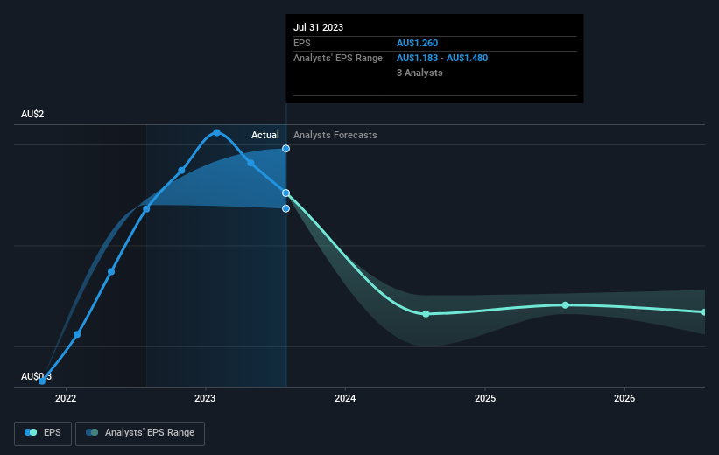Click the Analysts' EPS Range label in tooltip
Image resolution: width=719 pixels, height=455 pixels.
click(338, 59)
